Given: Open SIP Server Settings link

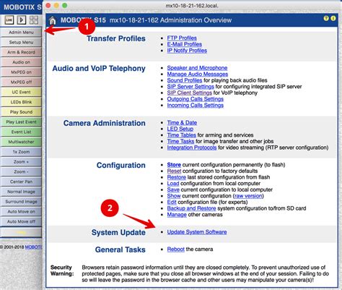Looking at the screenshot, I should coord(190,87).
